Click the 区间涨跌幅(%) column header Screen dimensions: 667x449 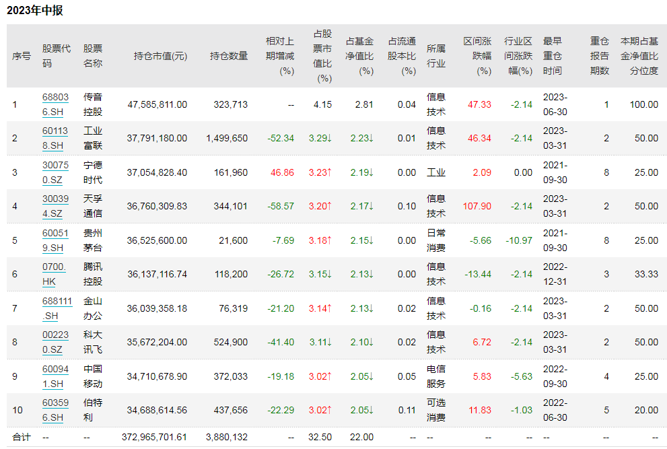[477, 56]
